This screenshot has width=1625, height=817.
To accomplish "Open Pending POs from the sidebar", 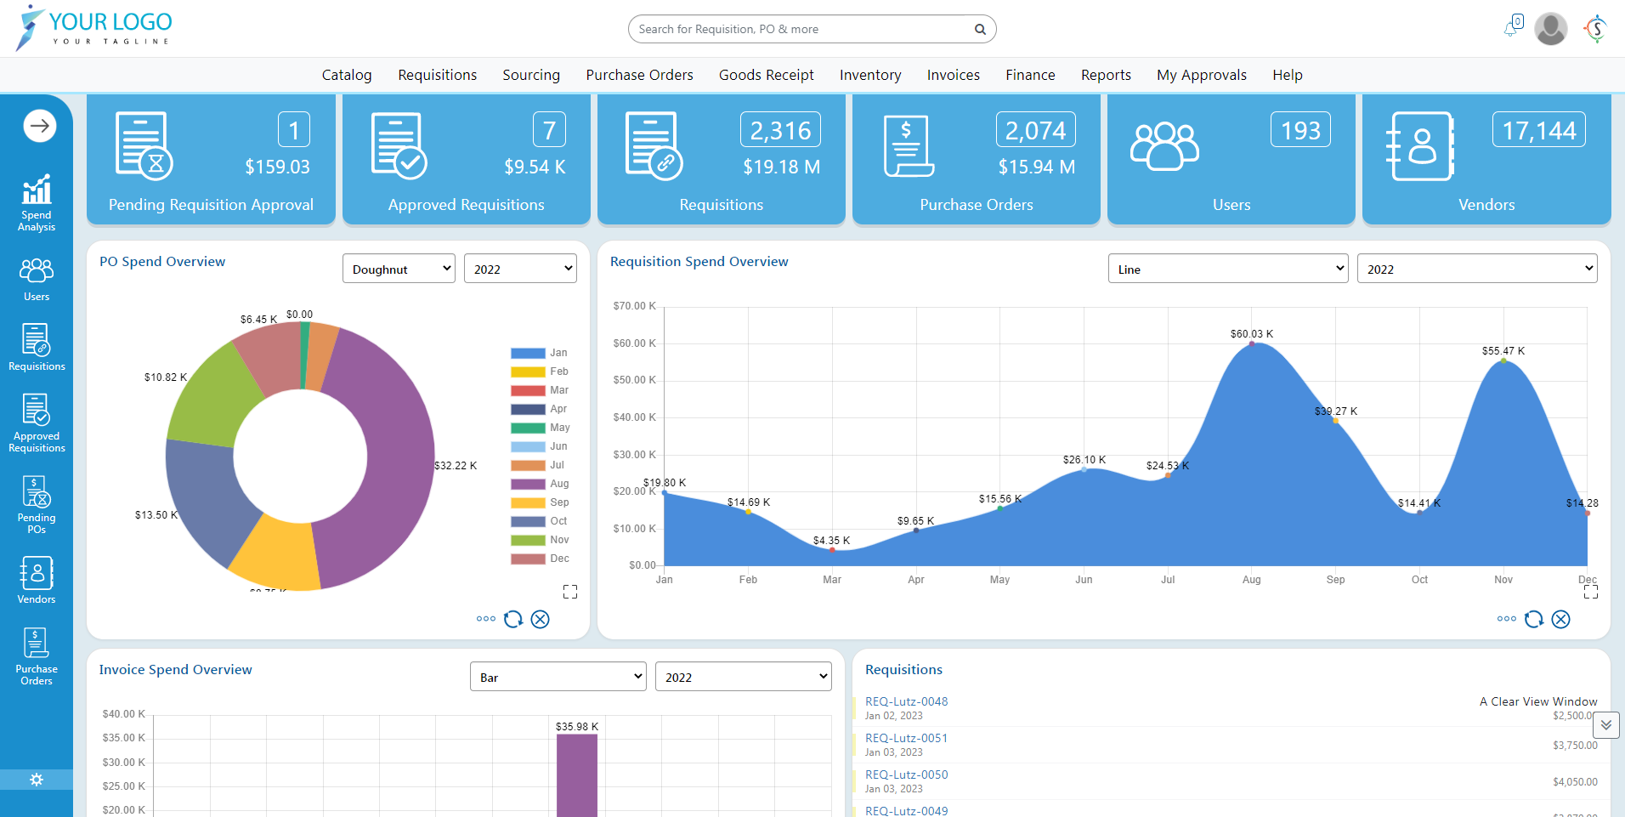I will coord(37,505).
